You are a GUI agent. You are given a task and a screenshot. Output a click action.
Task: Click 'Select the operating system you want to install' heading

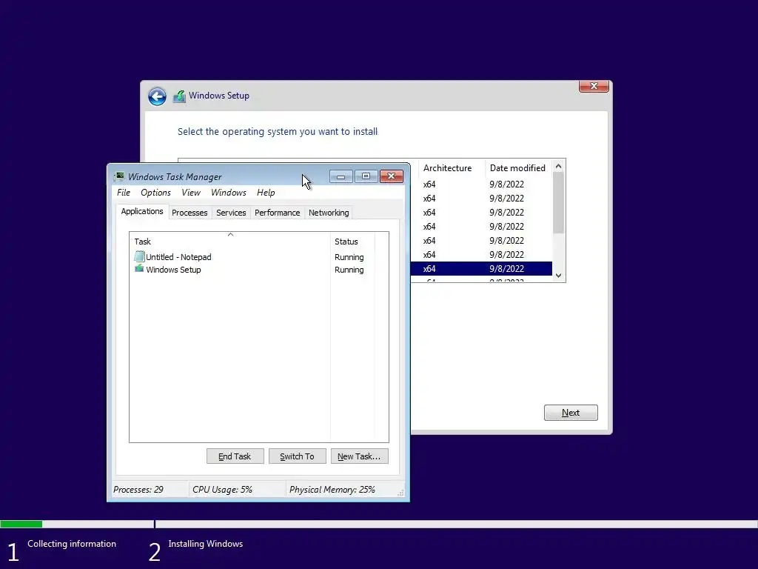(x=278, y=132)
